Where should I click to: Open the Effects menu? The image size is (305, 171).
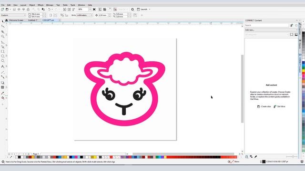(x=41, y=5)
